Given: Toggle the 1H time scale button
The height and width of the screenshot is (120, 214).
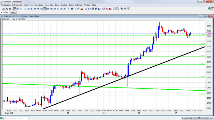Looking at the screenshot, I should [45, 9].
